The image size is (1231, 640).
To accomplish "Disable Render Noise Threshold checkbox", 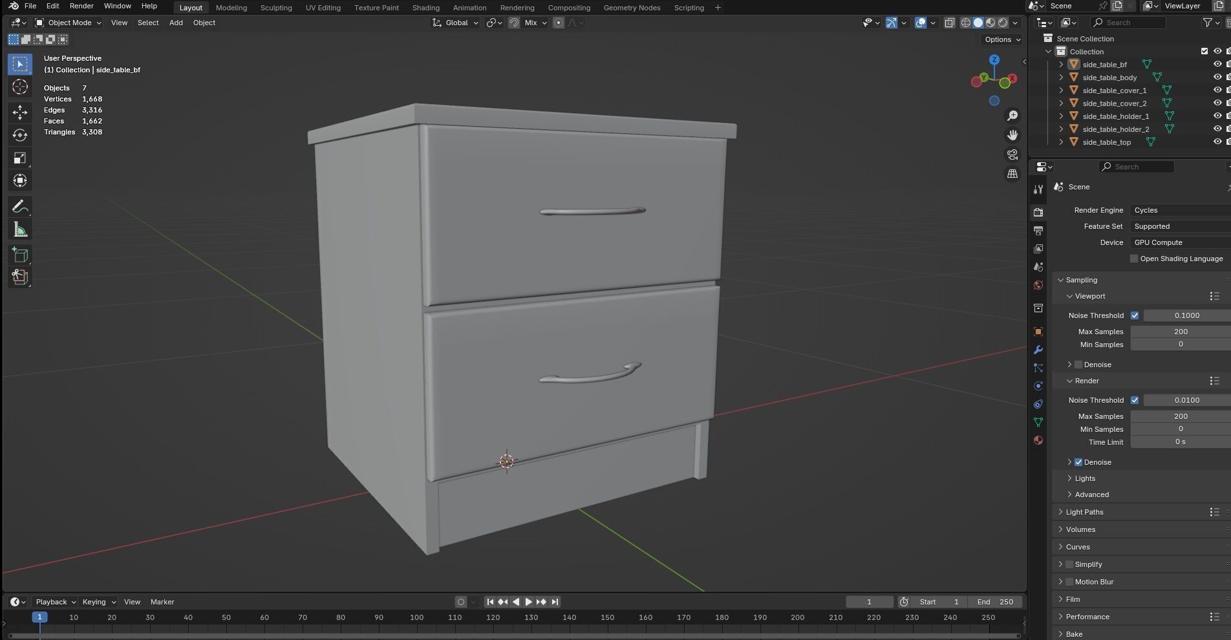I will [x=1135, y=400].
